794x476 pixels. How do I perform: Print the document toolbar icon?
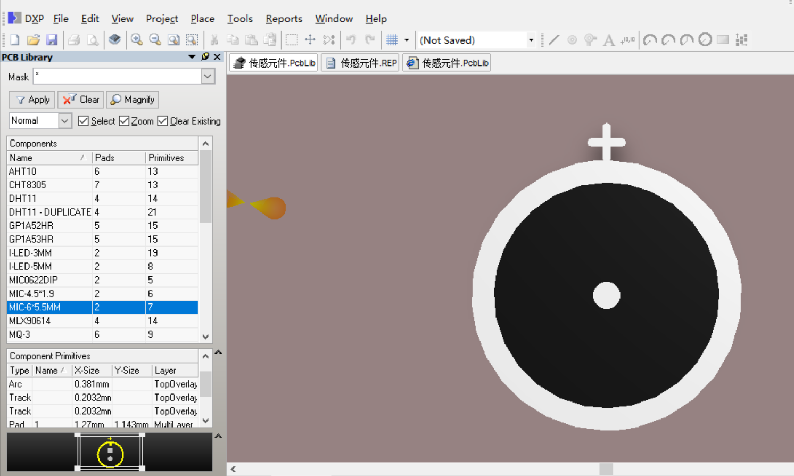(x=74, y=40)
